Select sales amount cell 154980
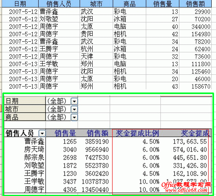This screenshot has height=196, width=216. [x=195, y=34]
